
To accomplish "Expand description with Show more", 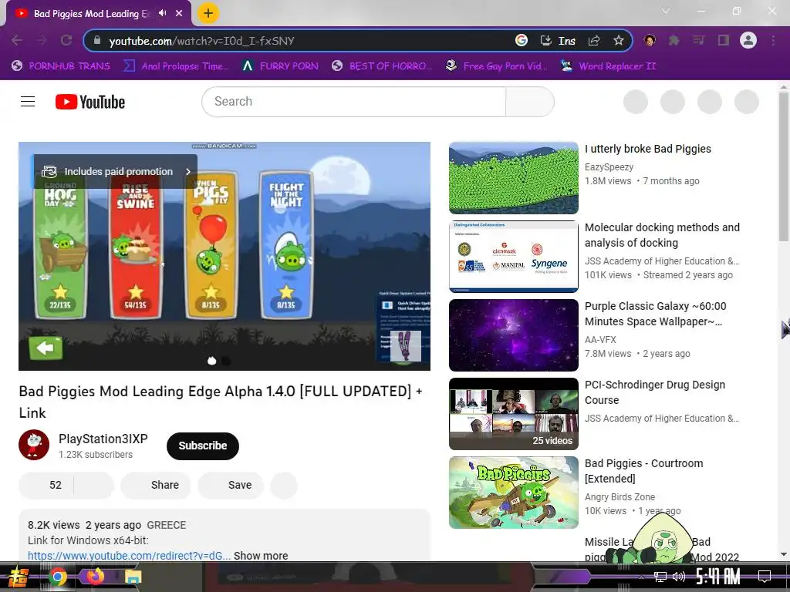I will point(261,555).
